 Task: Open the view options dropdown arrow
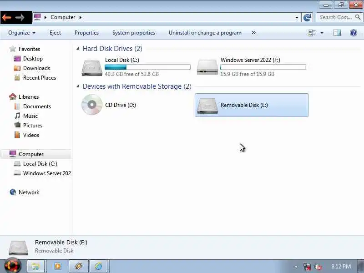[x=322, y=33]
